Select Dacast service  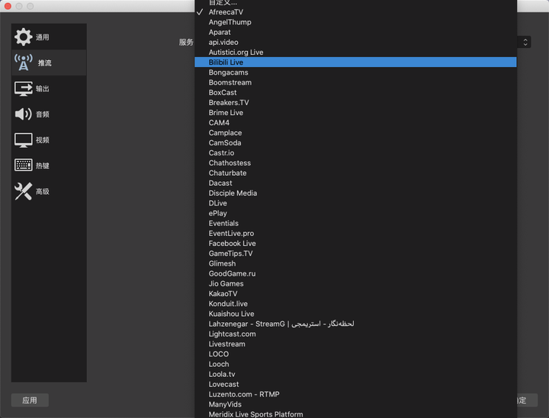pos(355,183)
